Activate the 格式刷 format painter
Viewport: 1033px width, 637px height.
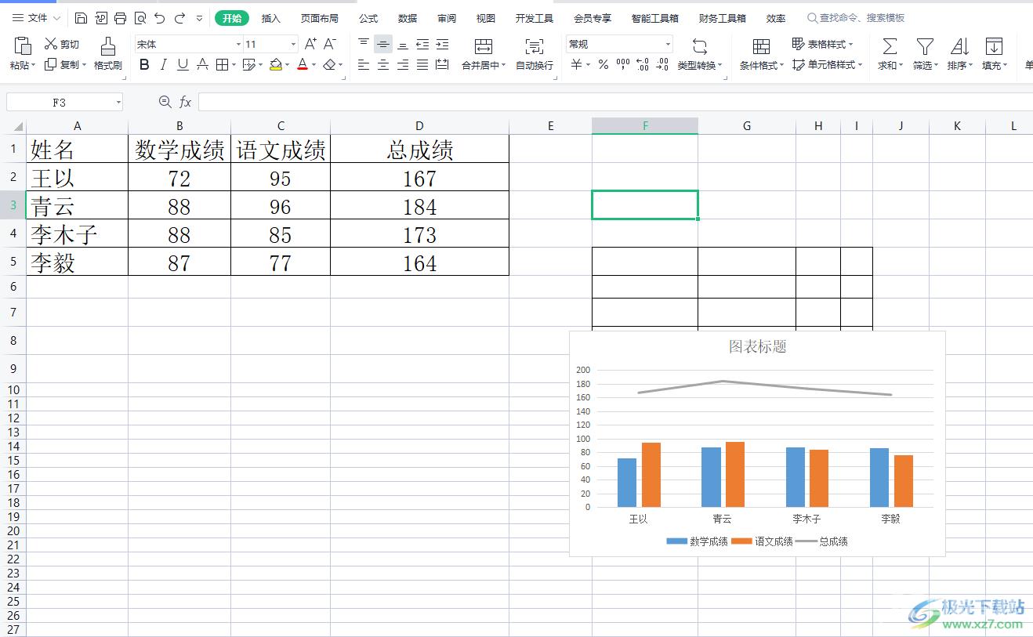[108, 53]
